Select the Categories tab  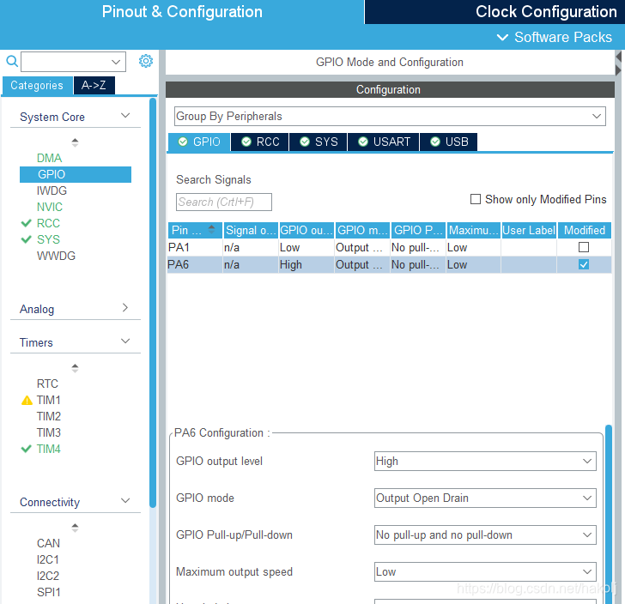tap(37, 85)
